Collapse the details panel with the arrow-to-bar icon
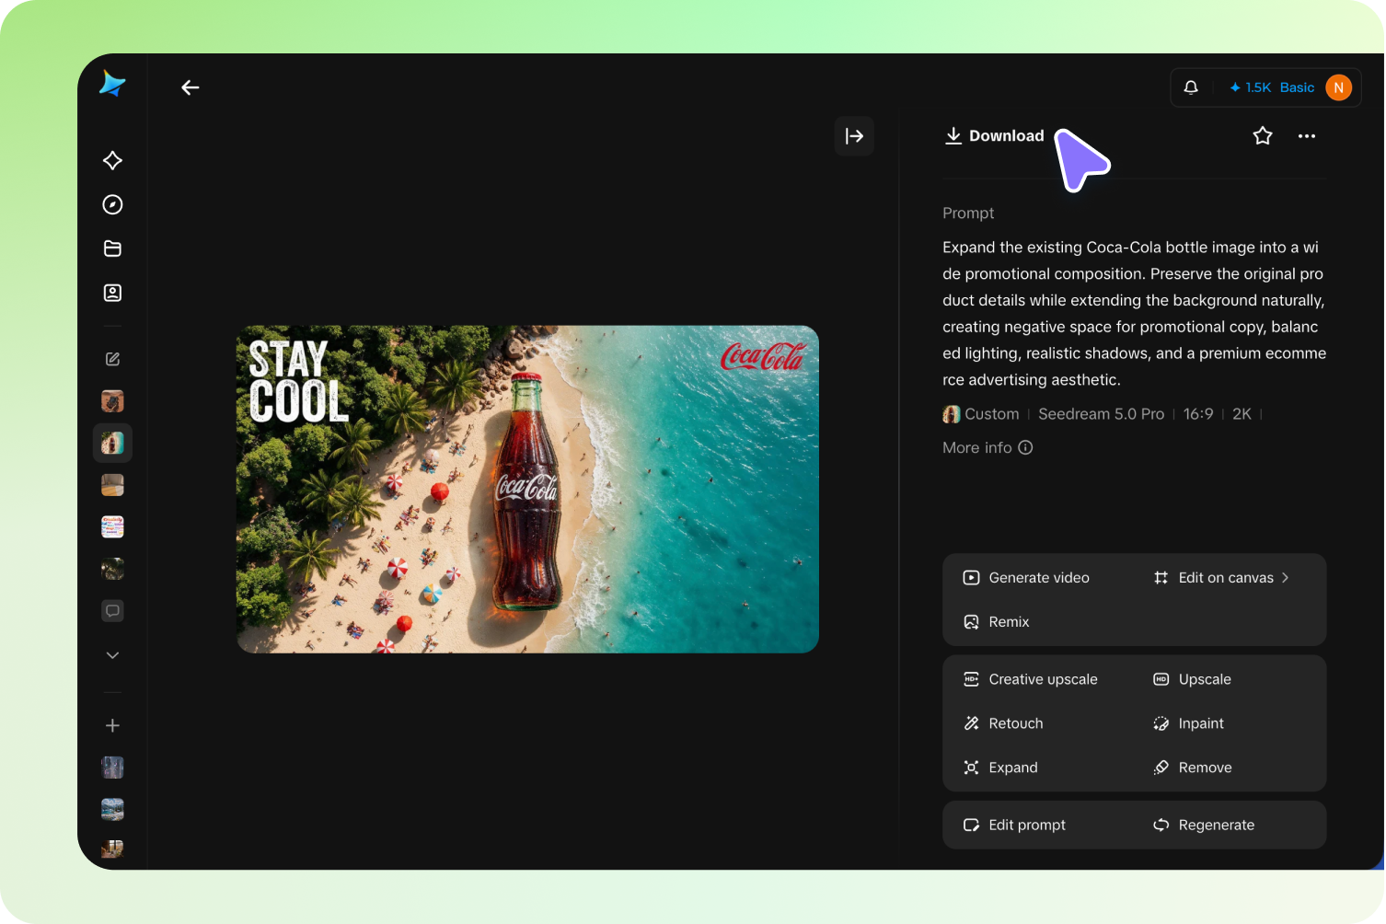1386x924 pixels. tap(854, 136)
